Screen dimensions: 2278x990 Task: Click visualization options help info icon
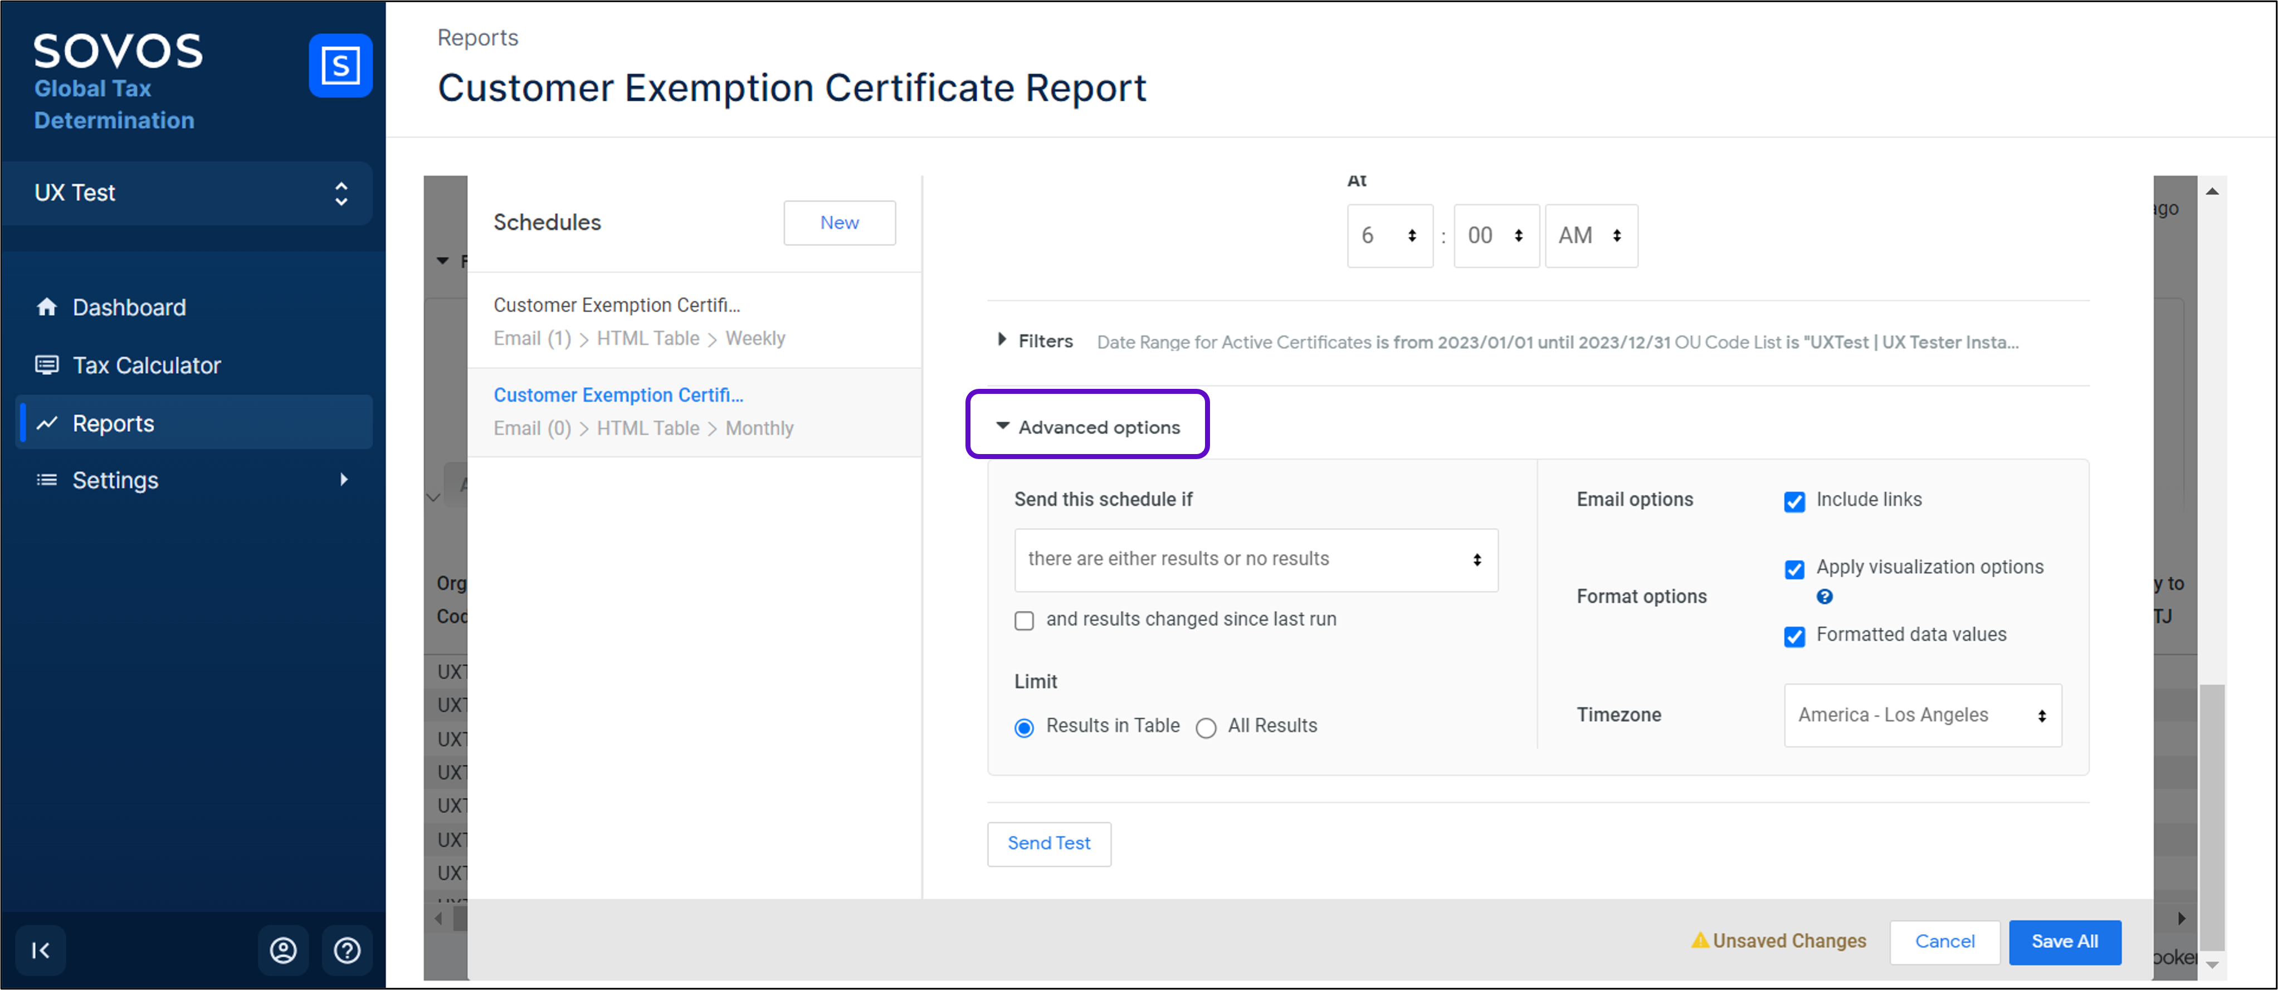[x=1825, y=596]
